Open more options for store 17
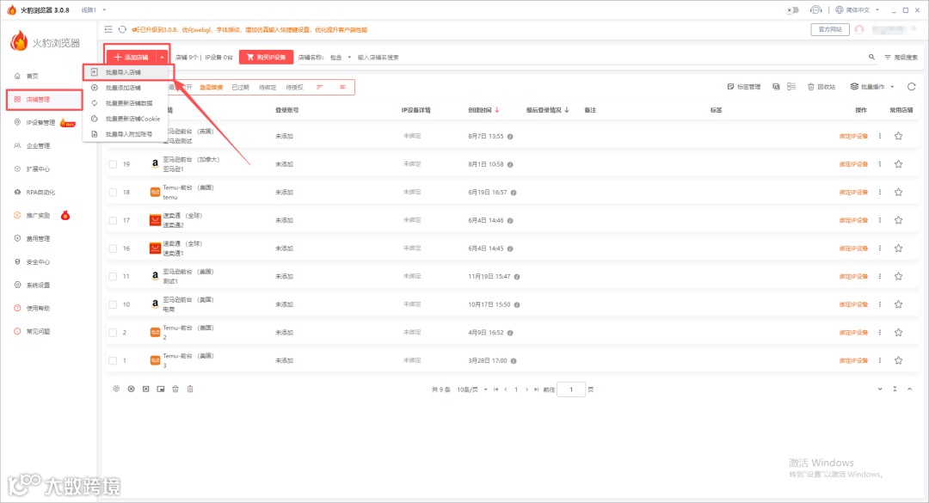Viewport: 929px width, 503px height. coord(880,220)
